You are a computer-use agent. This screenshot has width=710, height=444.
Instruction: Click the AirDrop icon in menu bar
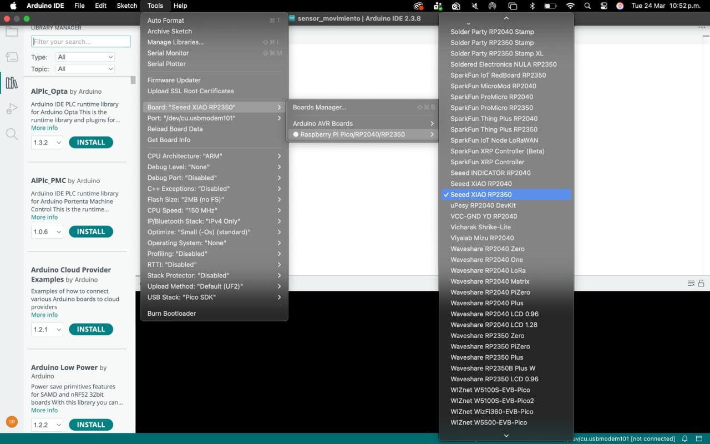point(492,6)
